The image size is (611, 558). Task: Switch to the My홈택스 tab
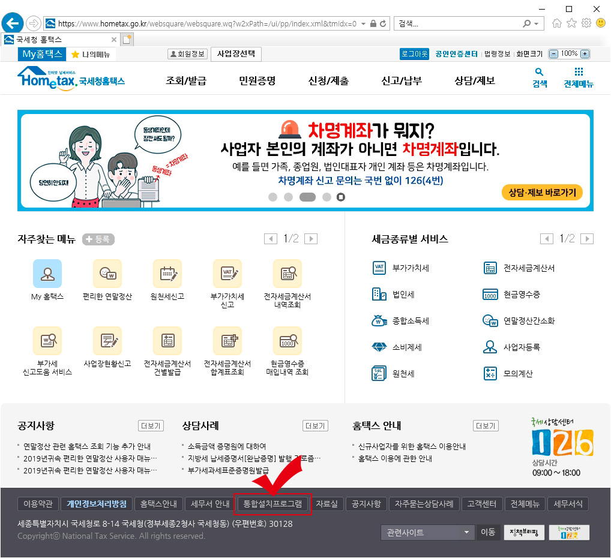pos(41,53)
